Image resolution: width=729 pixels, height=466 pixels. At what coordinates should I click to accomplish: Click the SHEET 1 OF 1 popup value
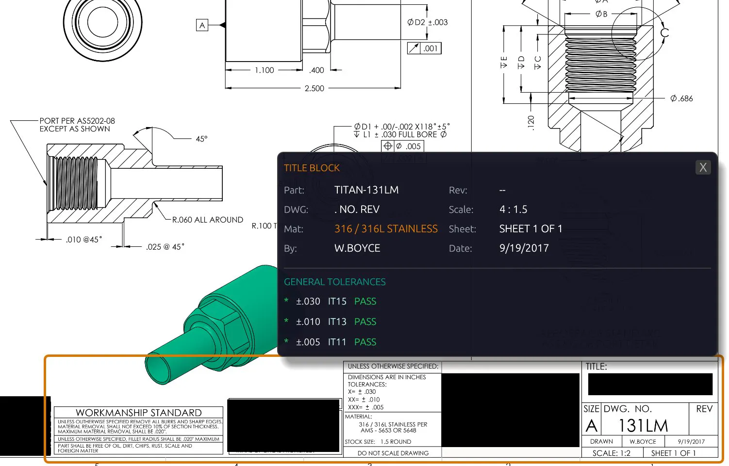pos(530,229)
